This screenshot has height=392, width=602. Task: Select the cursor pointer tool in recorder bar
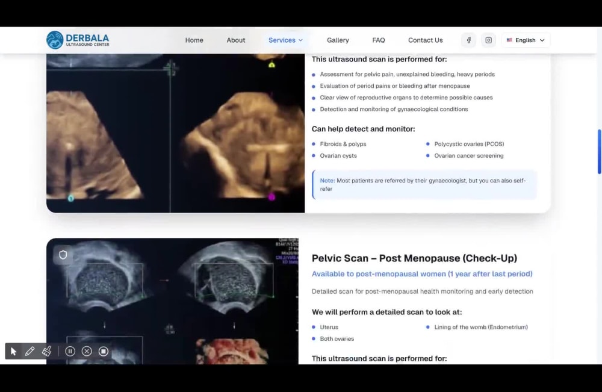click(x=13, y=351)
